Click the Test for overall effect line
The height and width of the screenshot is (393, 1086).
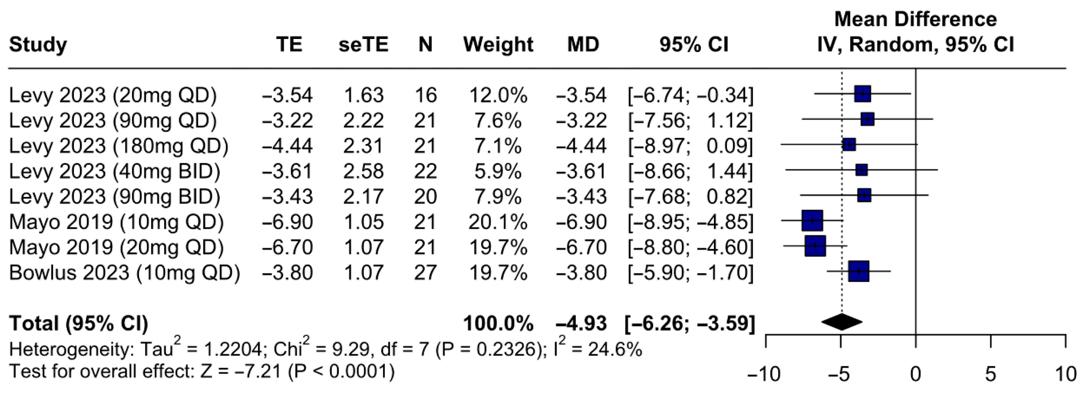pyautogui.click(x=201, y=372)
